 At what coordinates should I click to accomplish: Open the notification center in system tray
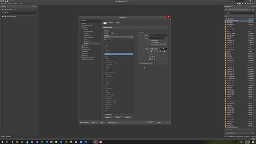(253, 142)
